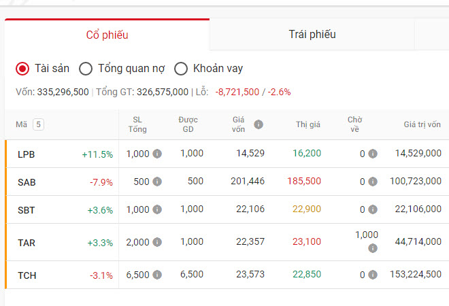The height and width of the screenshot is (306, 449).
Task: Click the count badge next to Mã
Action: click(x=38, y=124)
